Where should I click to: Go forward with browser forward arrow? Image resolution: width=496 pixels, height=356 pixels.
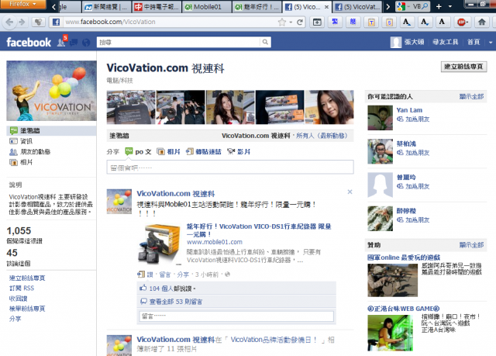[22, 22]
